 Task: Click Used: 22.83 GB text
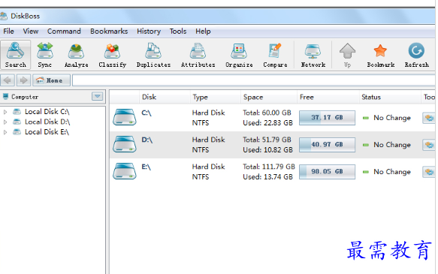click(x=268, y=123)
